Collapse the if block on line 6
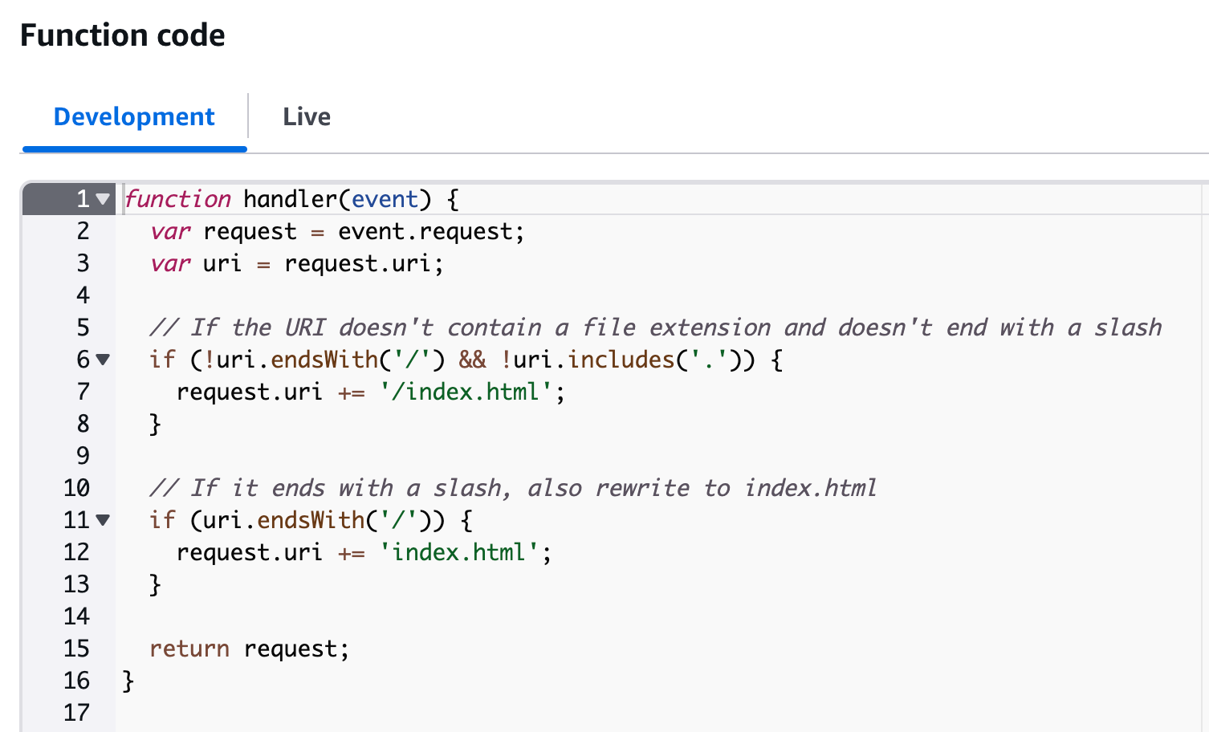This screenshot has width=1209, height=732. (x=103, y=360)
